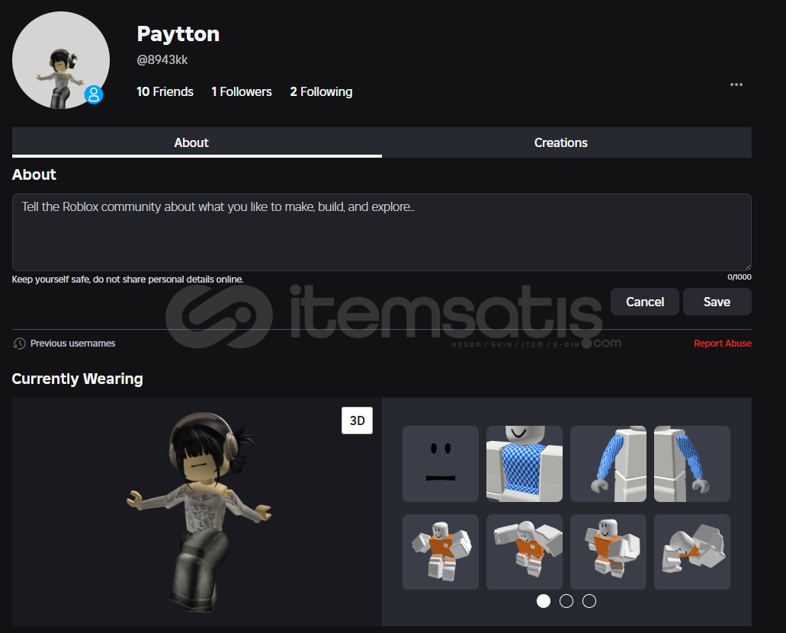Image resolution: width=786 pixels, height=633 pixels.
Task: Click the 0/1000 character counter
Action: pyautogui.click(x=739, y=277)
